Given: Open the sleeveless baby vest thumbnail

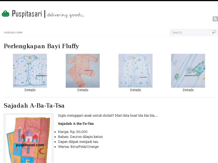Looking at the screenshot, I should (x=136, y=71).
